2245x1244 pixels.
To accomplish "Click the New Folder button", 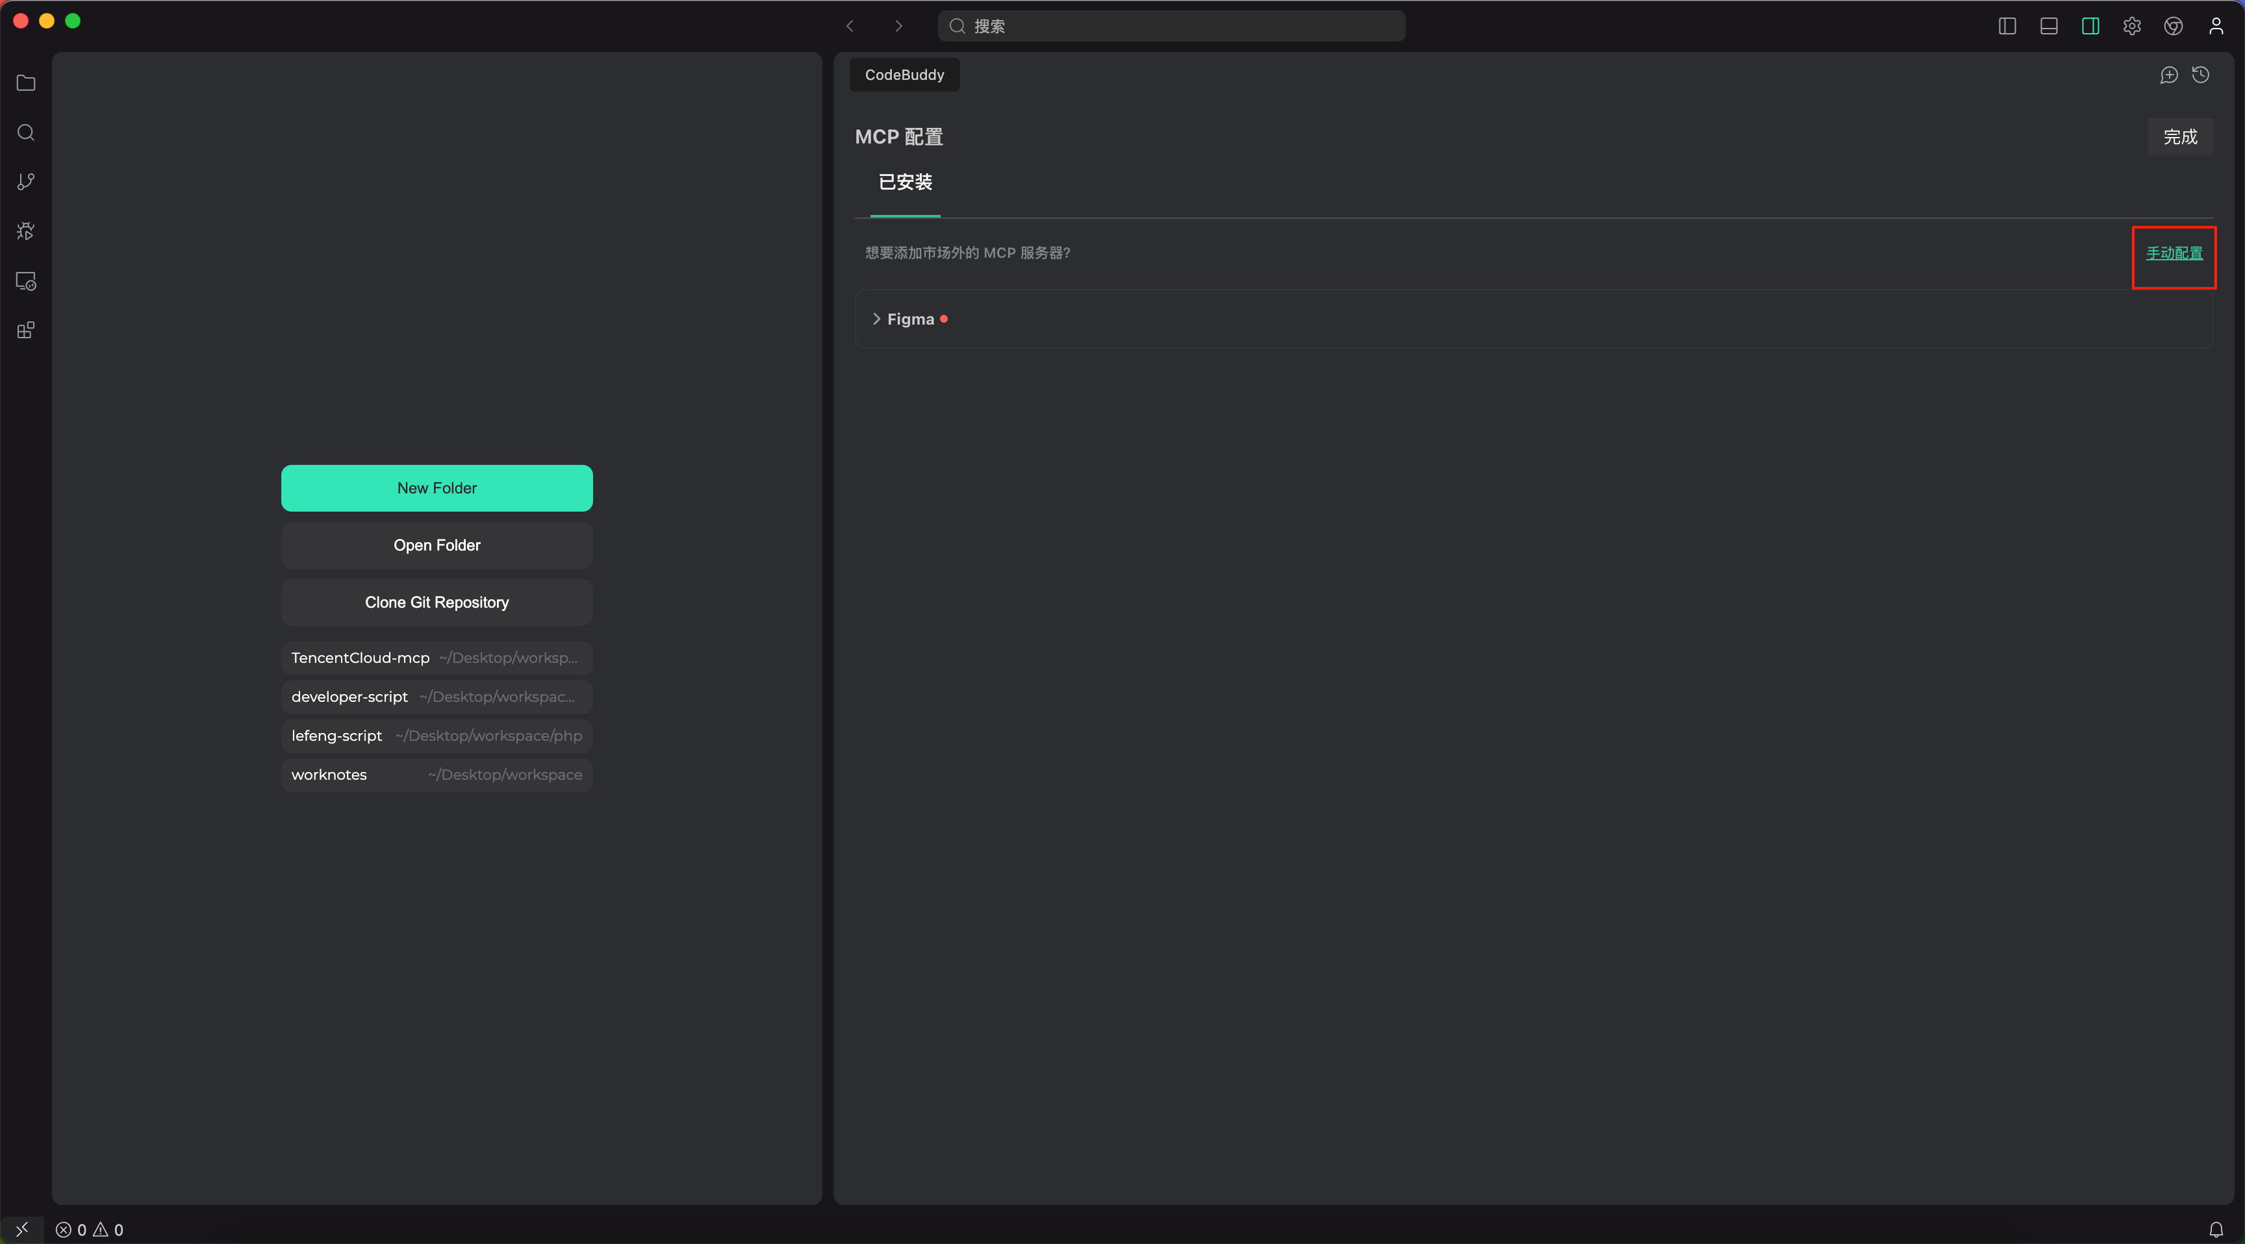I will pyautogui.click(x=437, y=488).
